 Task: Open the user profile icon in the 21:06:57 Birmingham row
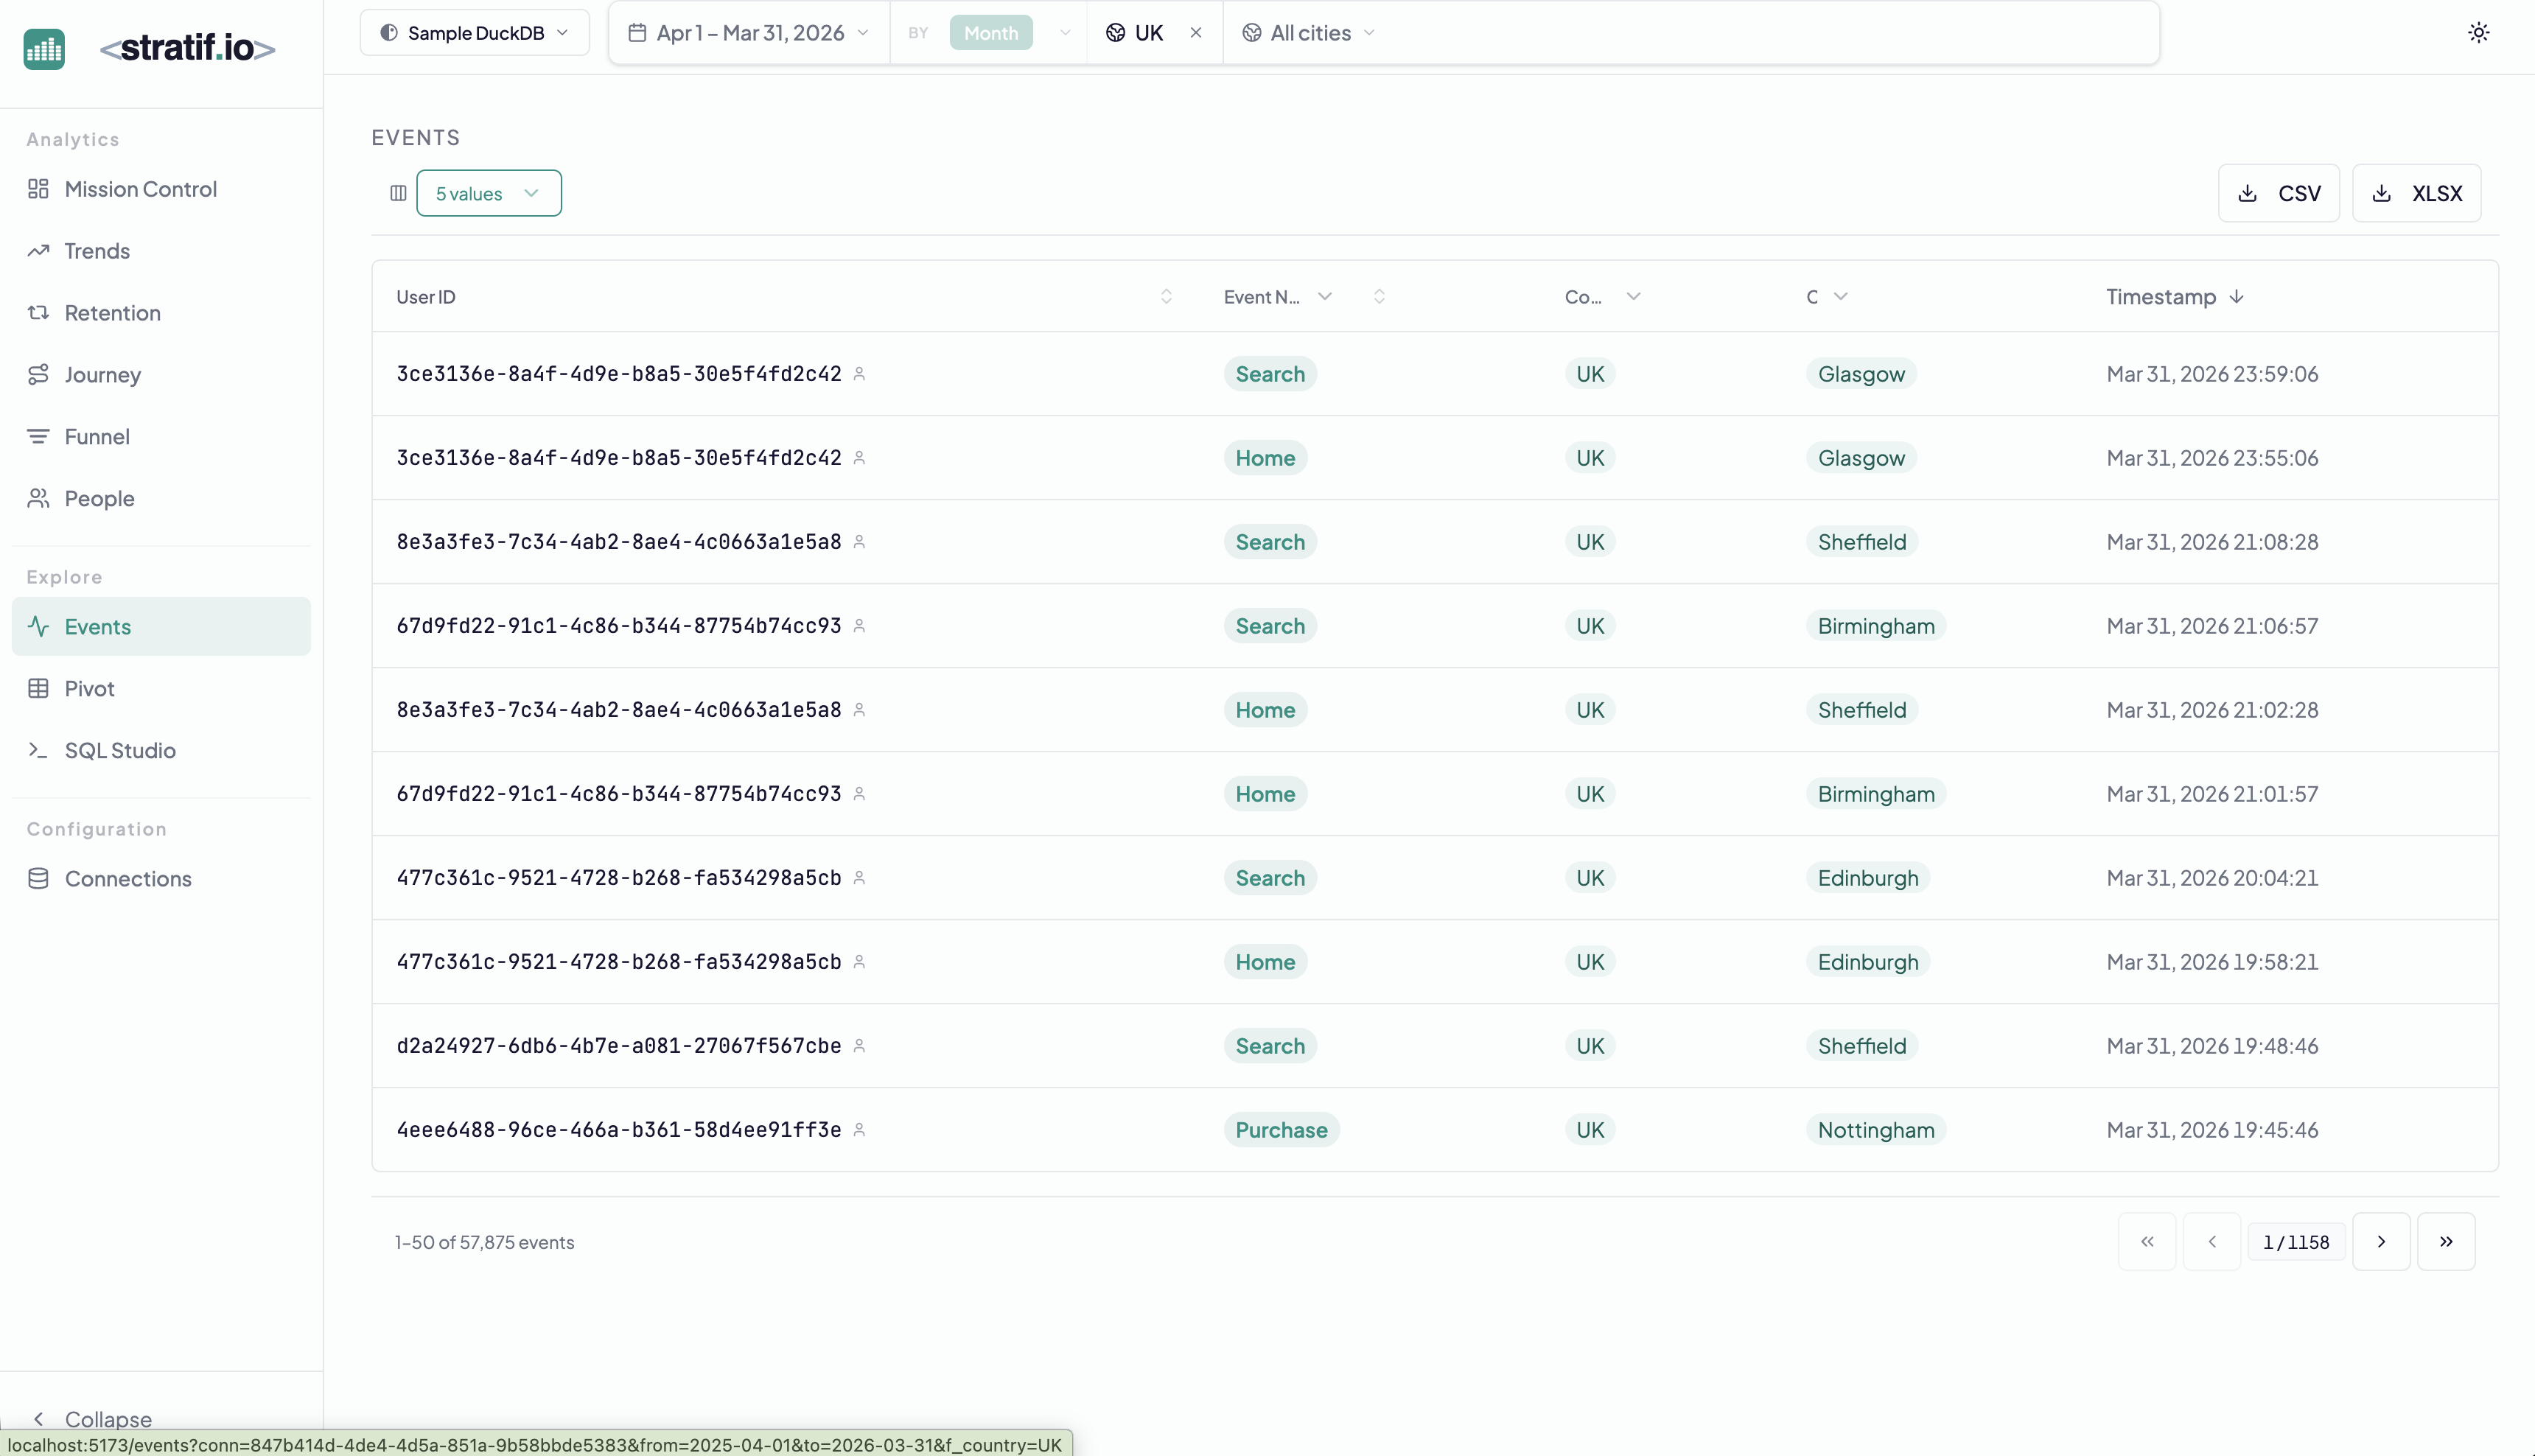tap(859, 626)
